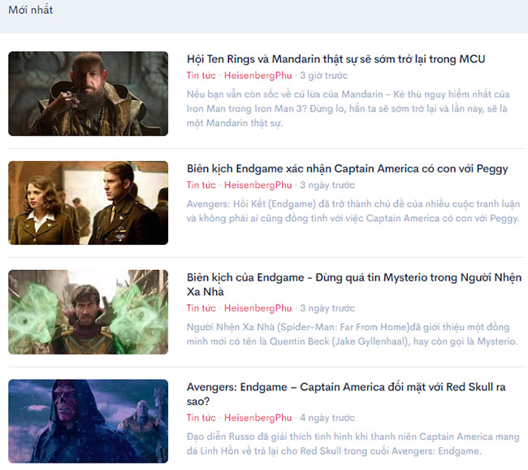Open the Captain America and Peggy thumbnail
This screenshot has height=470, width=528.
(89, 202)
